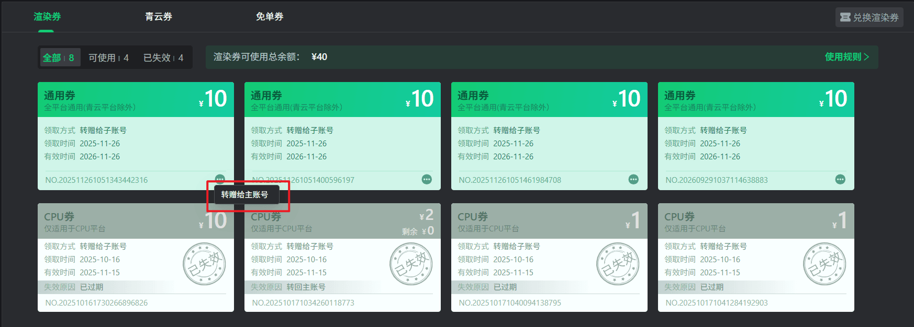This screenshot has height=327, width=914.
Task: Open the 免单券 tab
Action: pyautogui.click(x=270, y=17)
